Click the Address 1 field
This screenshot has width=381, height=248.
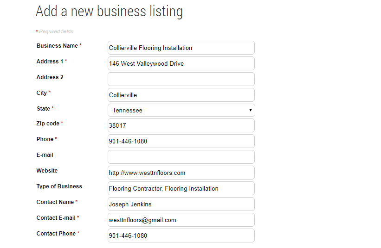pyautogui.click(x=181, y=63)
